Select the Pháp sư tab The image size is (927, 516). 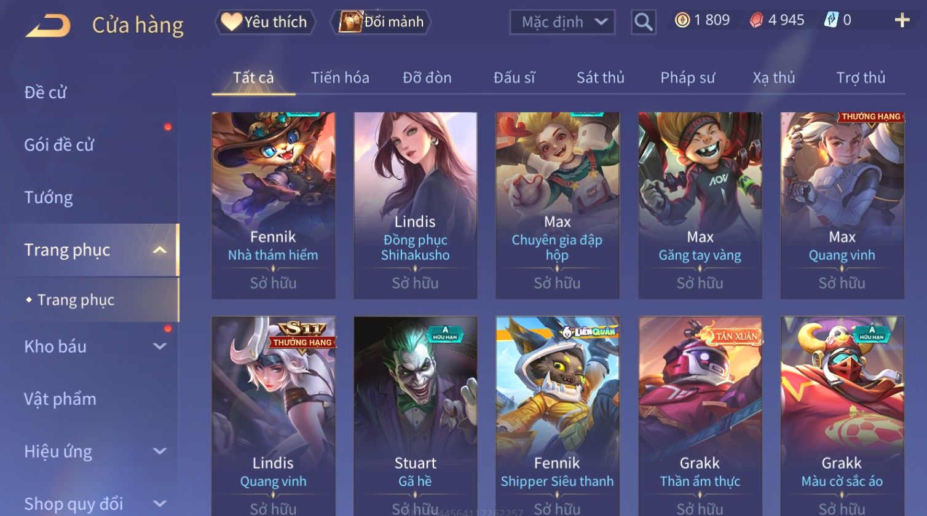pos(687,78)
